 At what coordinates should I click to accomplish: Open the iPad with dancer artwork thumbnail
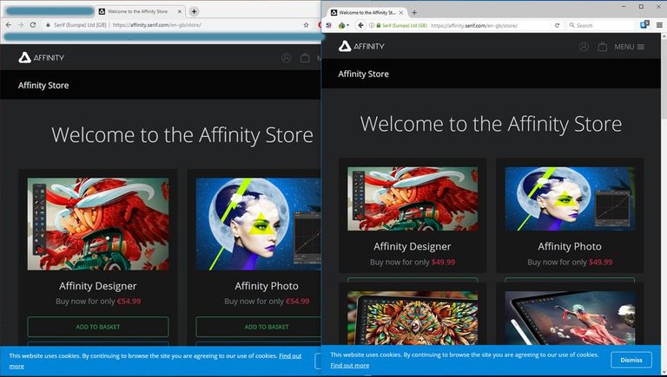[x=570, y=318]
